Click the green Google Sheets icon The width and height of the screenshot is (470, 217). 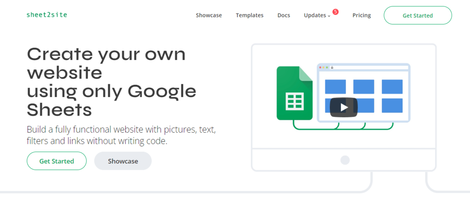(294, 93)
